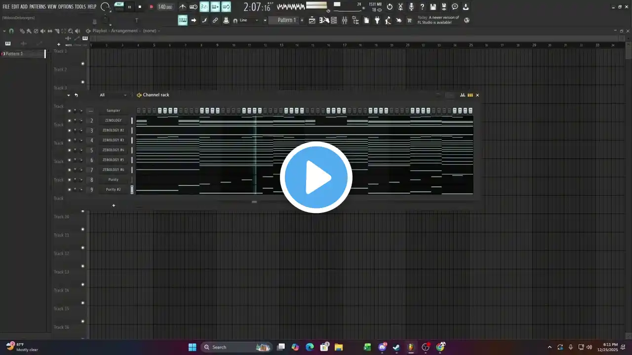Click the question mark help icon
Screen dimensions: 632x355
coord(422,7)
